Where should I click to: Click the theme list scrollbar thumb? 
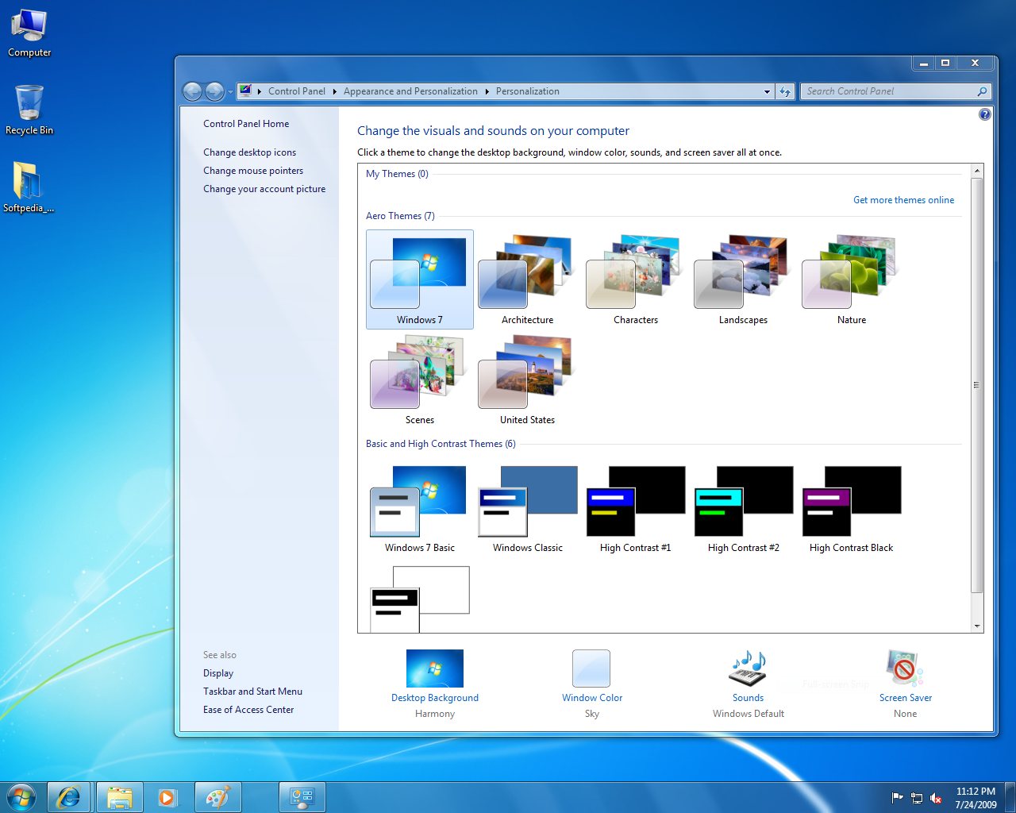977,385
